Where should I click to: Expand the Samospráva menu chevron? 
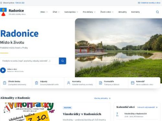click(x=77, y=12)
